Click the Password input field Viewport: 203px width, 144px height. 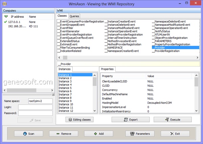tap(35, 113)
